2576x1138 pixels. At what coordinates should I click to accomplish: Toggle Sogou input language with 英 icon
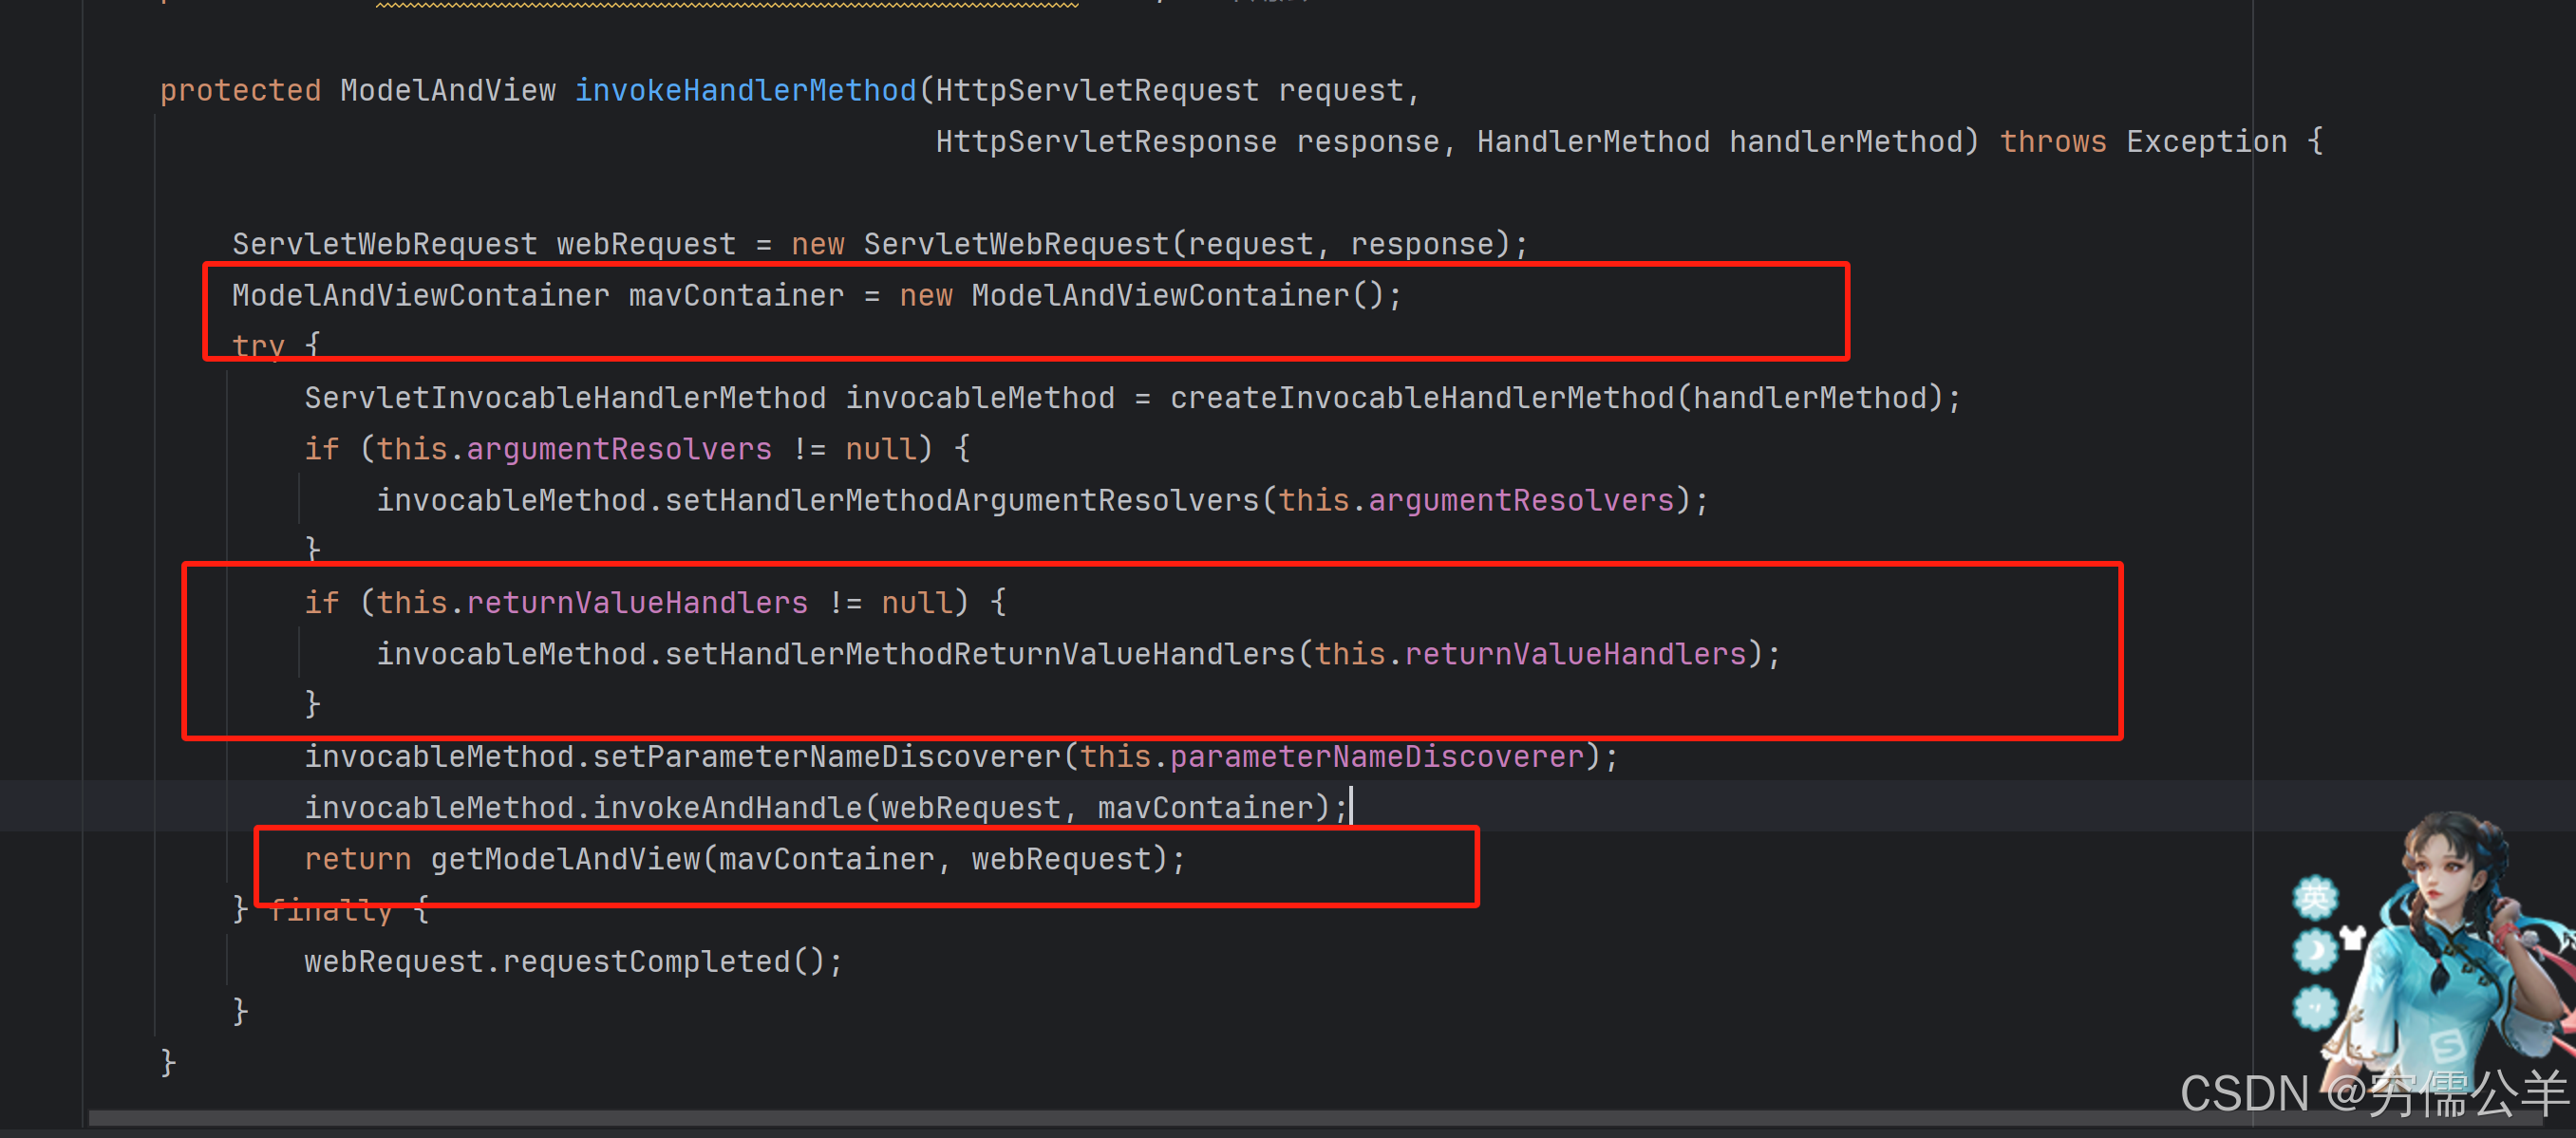(2314, 897)
